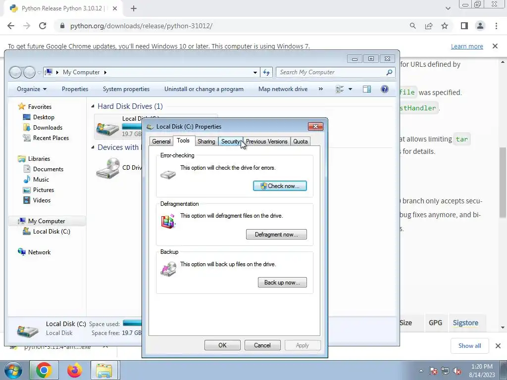507x380 pixels.
Task: Collapse the Hard Disk Drives group
Action: (93, 106)
